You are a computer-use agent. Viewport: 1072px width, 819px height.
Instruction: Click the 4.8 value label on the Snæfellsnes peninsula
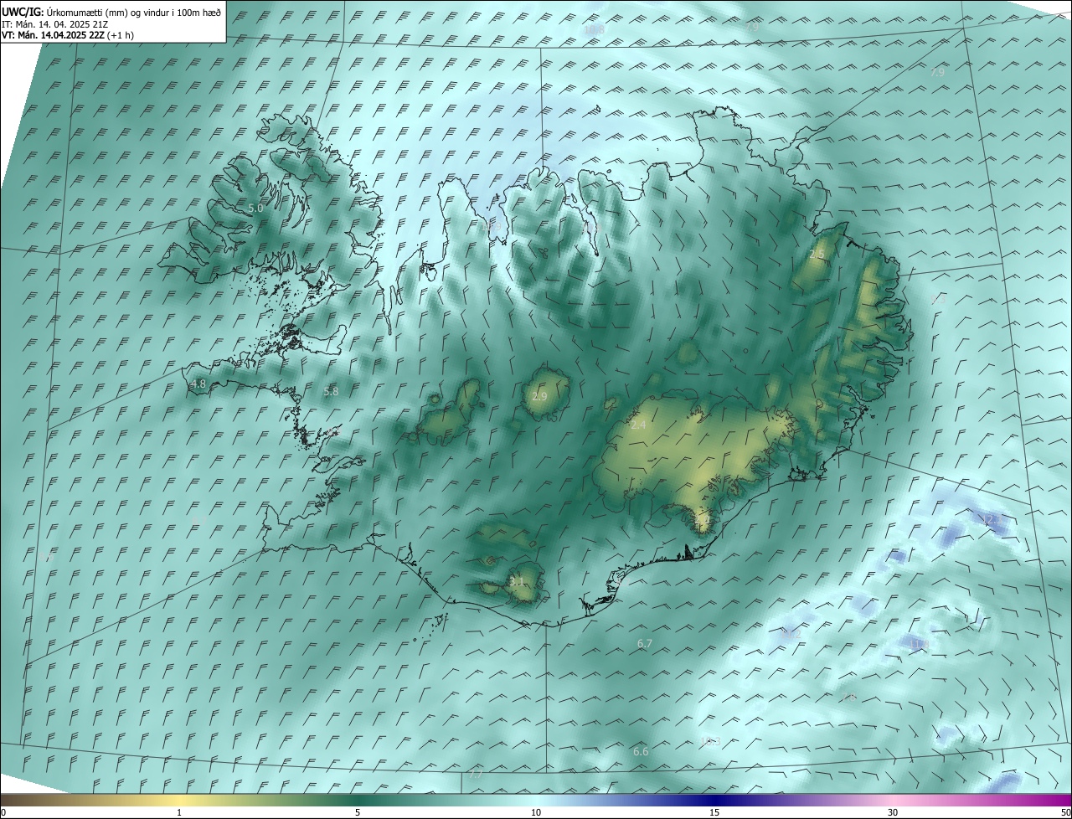[x=198, y=384]
